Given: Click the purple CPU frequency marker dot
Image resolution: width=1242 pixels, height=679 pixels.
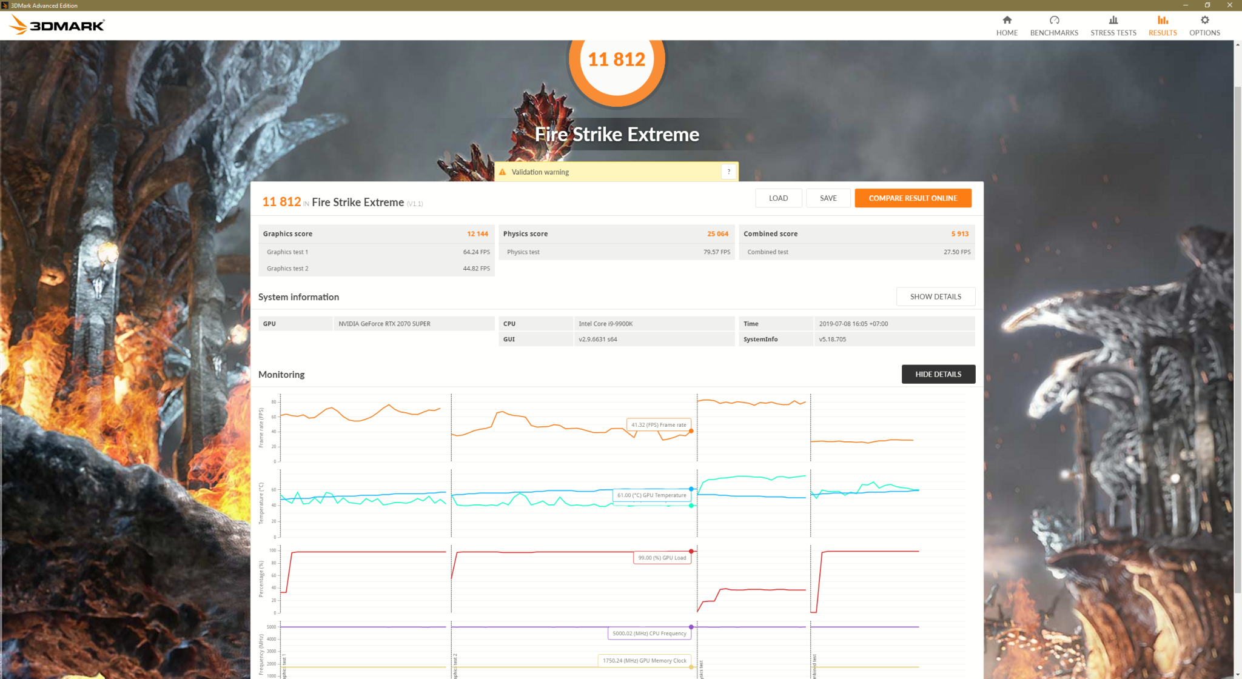Looking at the screenshot, I should [691, 627].
